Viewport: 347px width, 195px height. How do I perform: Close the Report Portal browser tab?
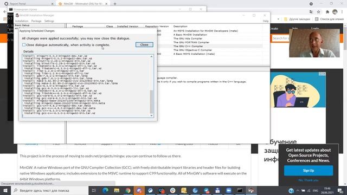coord(53,4)
